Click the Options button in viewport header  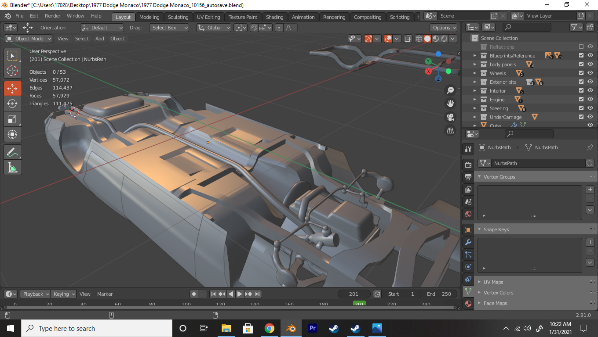[x=444, y=28]
